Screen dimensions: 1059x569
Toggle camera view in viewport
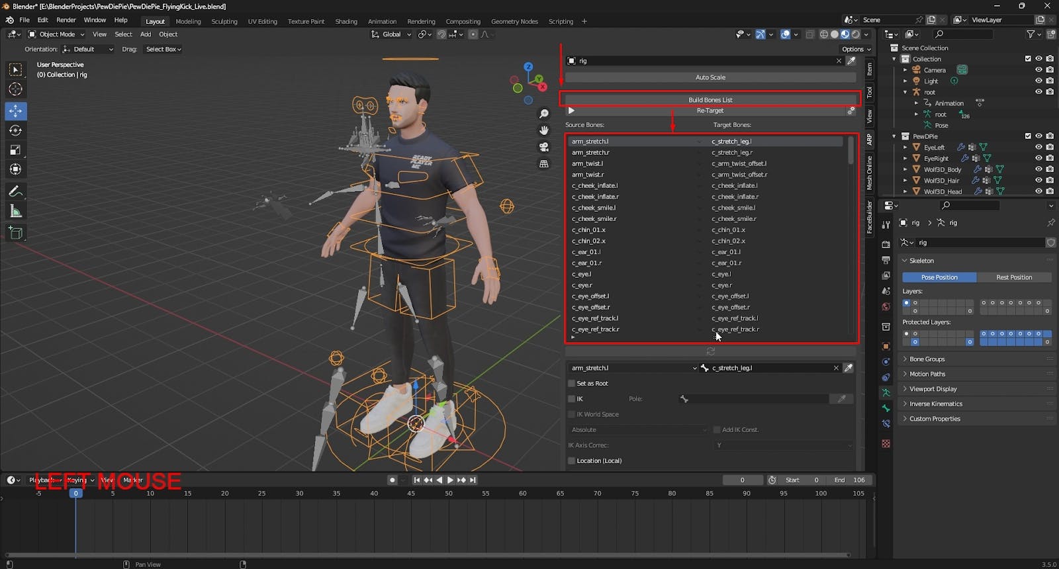[544, 147]
